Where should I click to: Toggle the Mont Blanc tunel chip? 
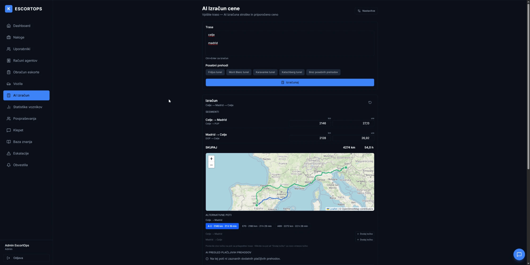point(239,72)
